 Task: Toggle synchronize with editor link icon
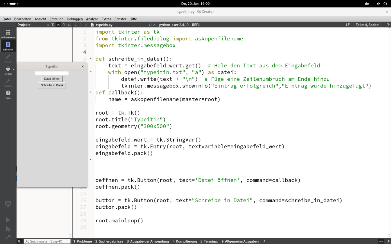(58, 25)
